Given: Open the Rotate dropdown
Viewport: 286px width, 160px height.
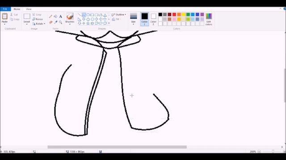Looking at the screenshot, I should (39, 24).
